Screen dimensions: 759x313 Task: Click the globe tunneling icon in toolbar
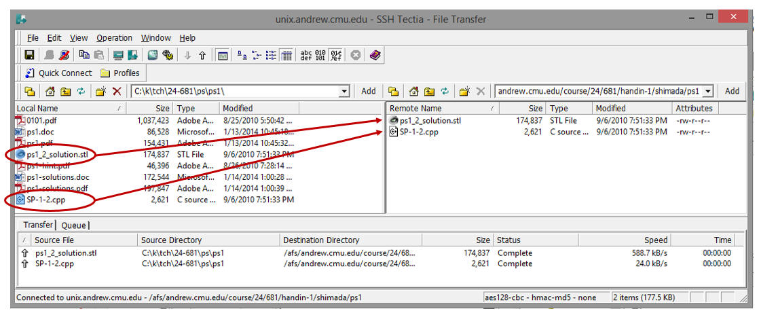click(x=153, y=55)
